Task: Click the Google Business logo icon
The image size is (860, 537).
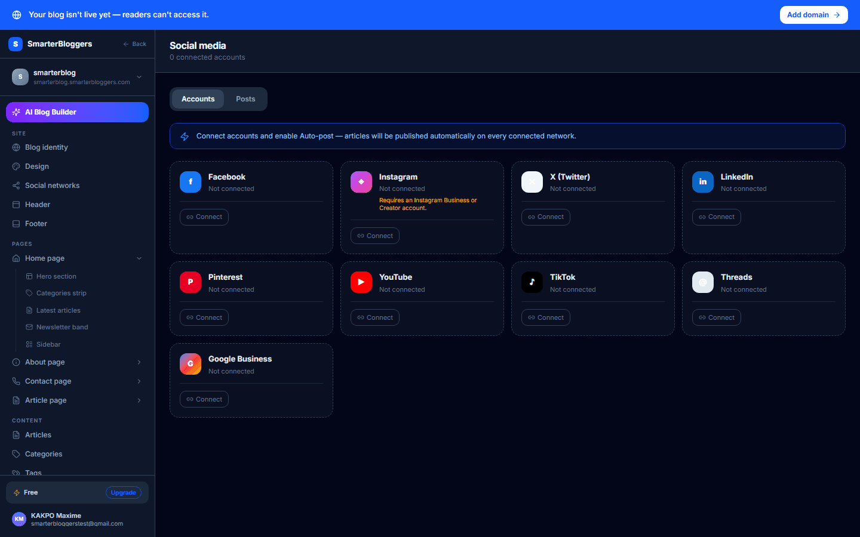Action: (x=191, y=364)
